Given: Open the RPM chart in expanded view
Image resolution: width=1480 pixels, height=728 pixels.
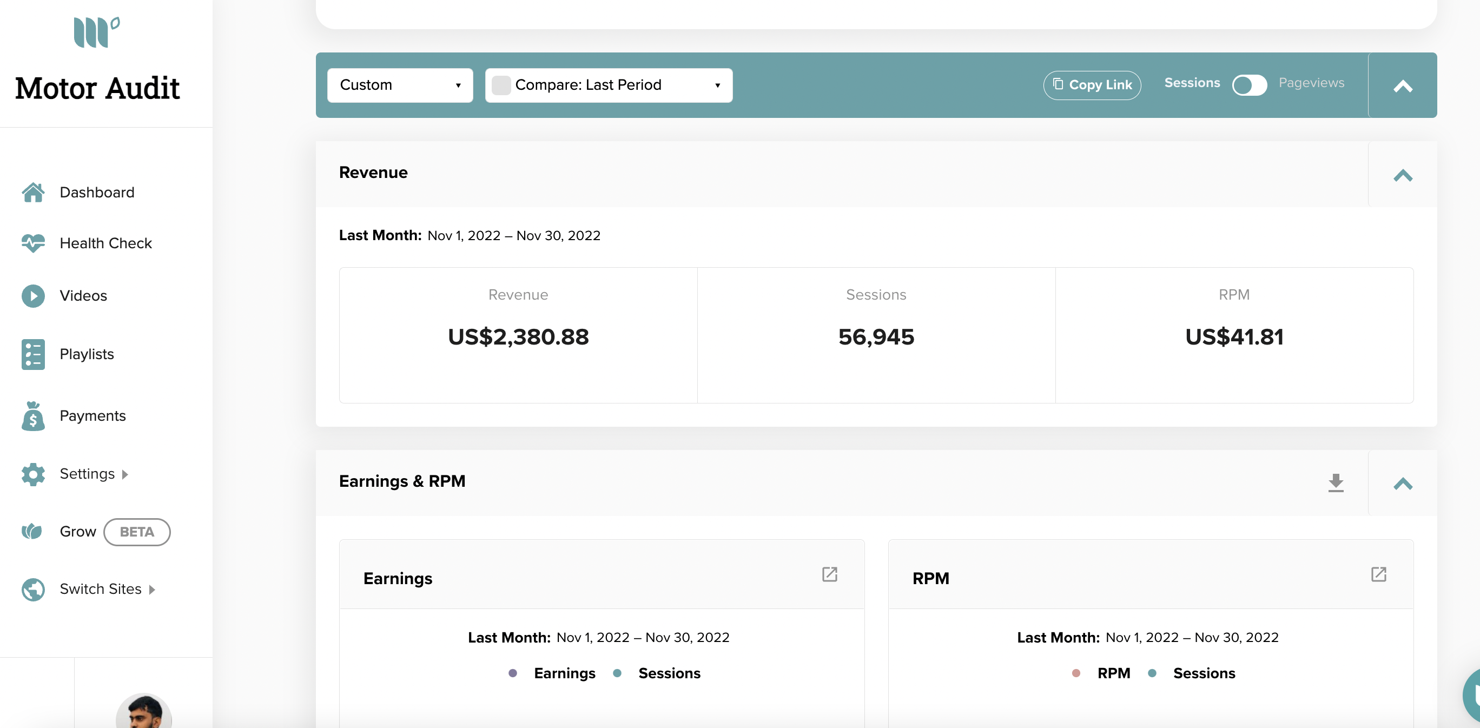Looking at the screenshot, I should tap(1379, 574).
